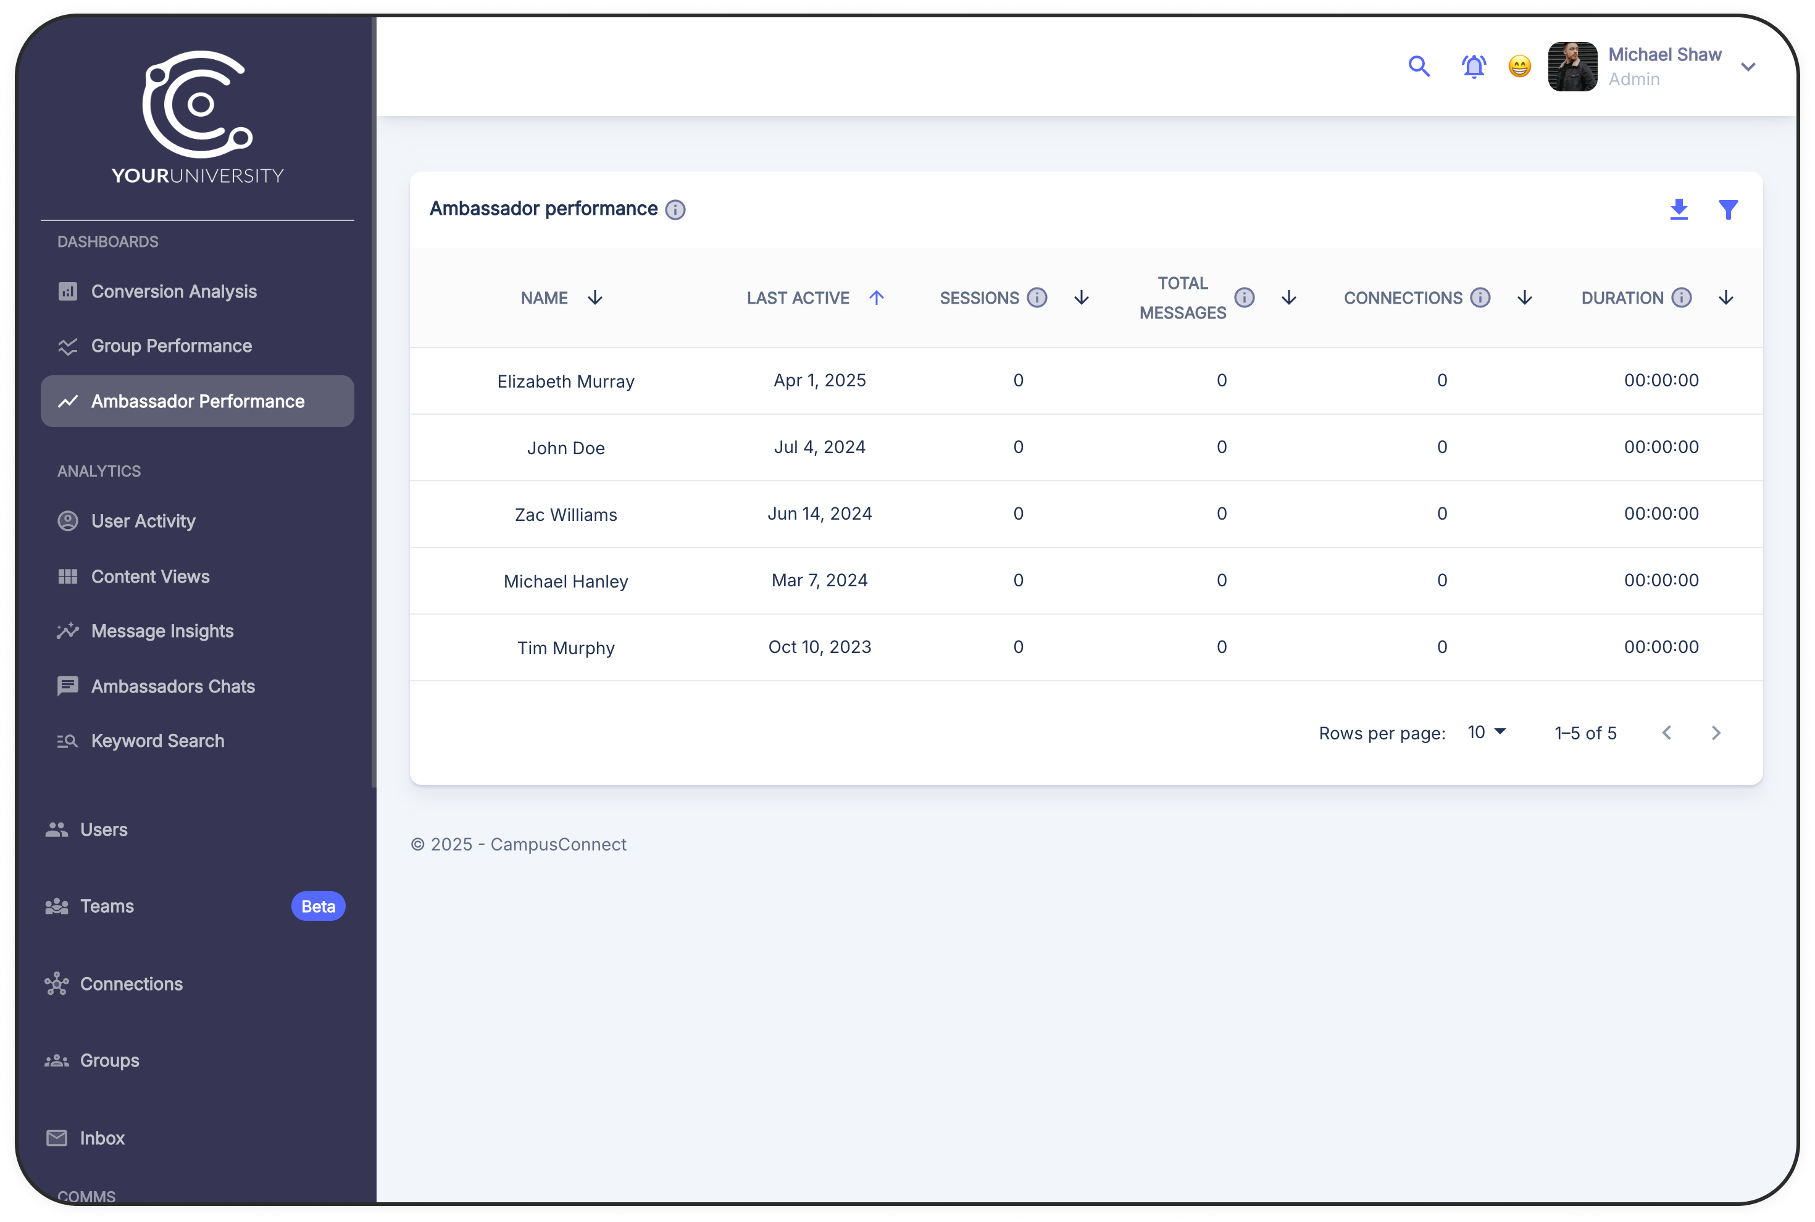Click the Sessions column info icon
Screen dimensions: 1815x1222
coord(1037,297)
